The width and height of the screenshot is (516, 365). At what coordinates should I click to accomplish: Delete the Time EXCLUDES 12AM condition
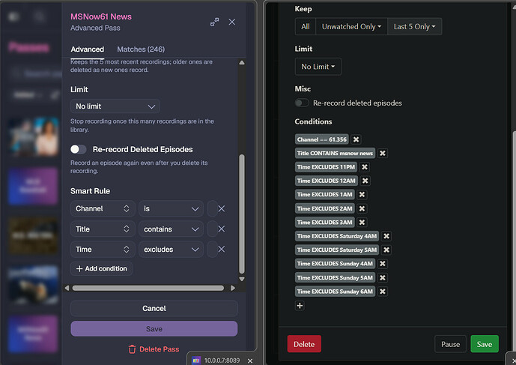click(x=365, y=181)
